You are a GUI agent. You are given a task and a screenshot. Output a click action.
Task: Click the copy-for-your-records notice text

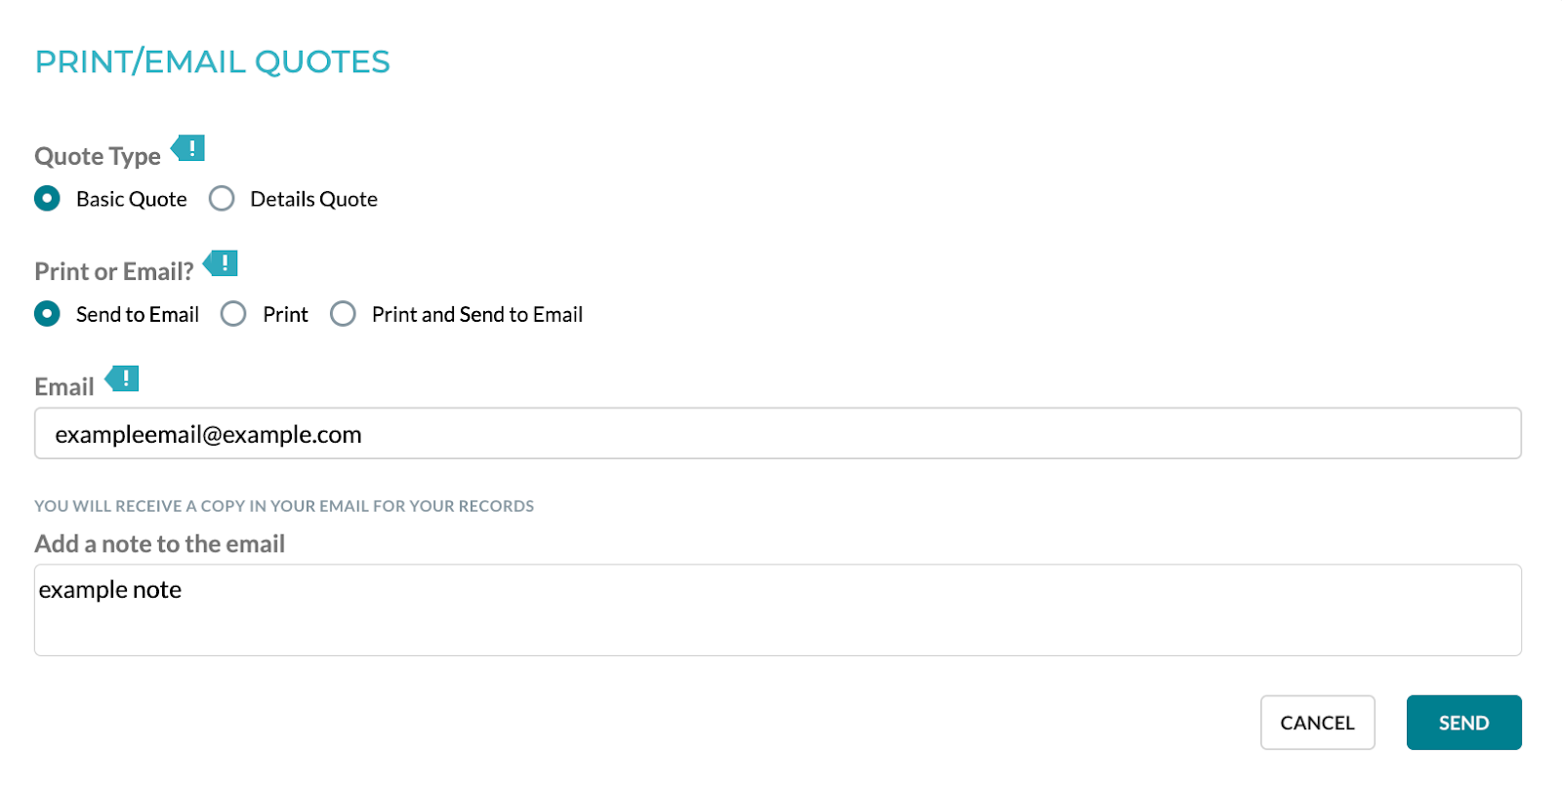284,506
